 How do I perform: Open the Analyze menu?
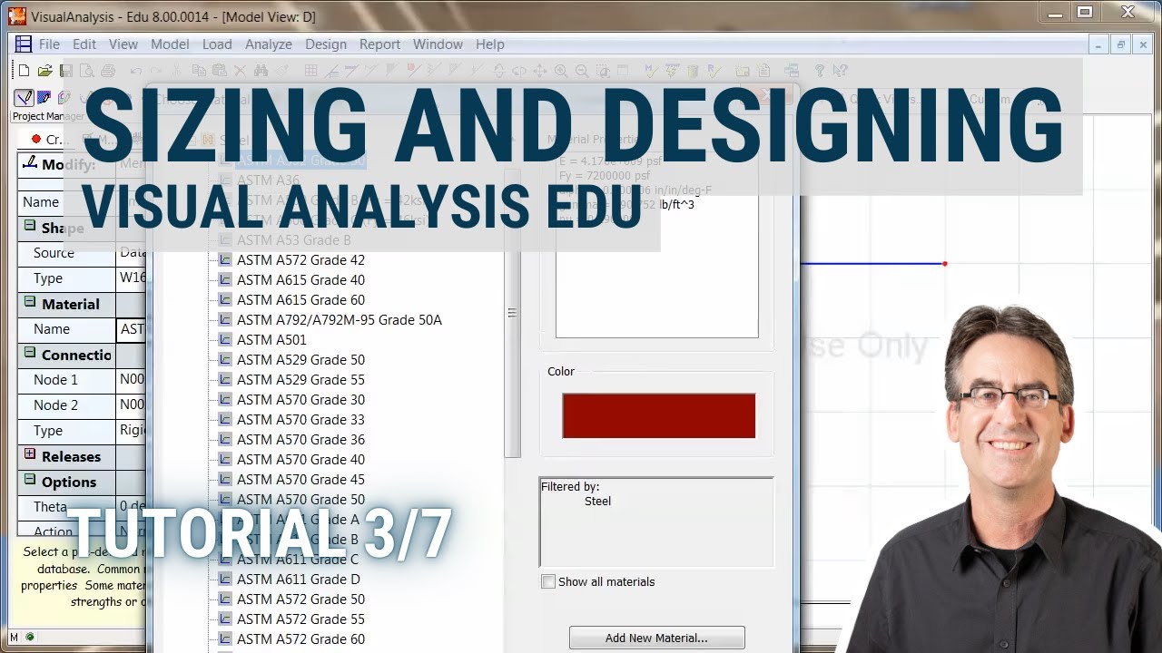click(269, 44)
